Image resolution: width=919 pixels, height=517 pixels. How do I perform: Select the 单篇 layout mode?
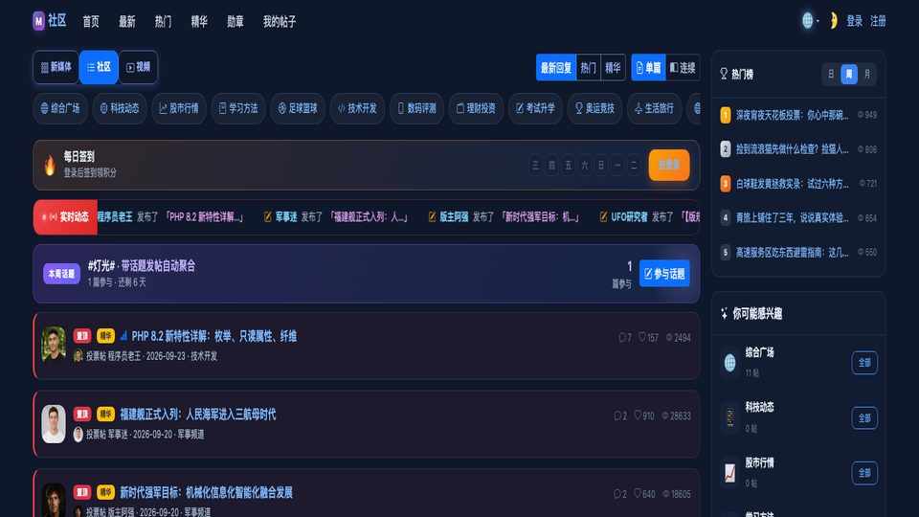(x=648, y=68)
